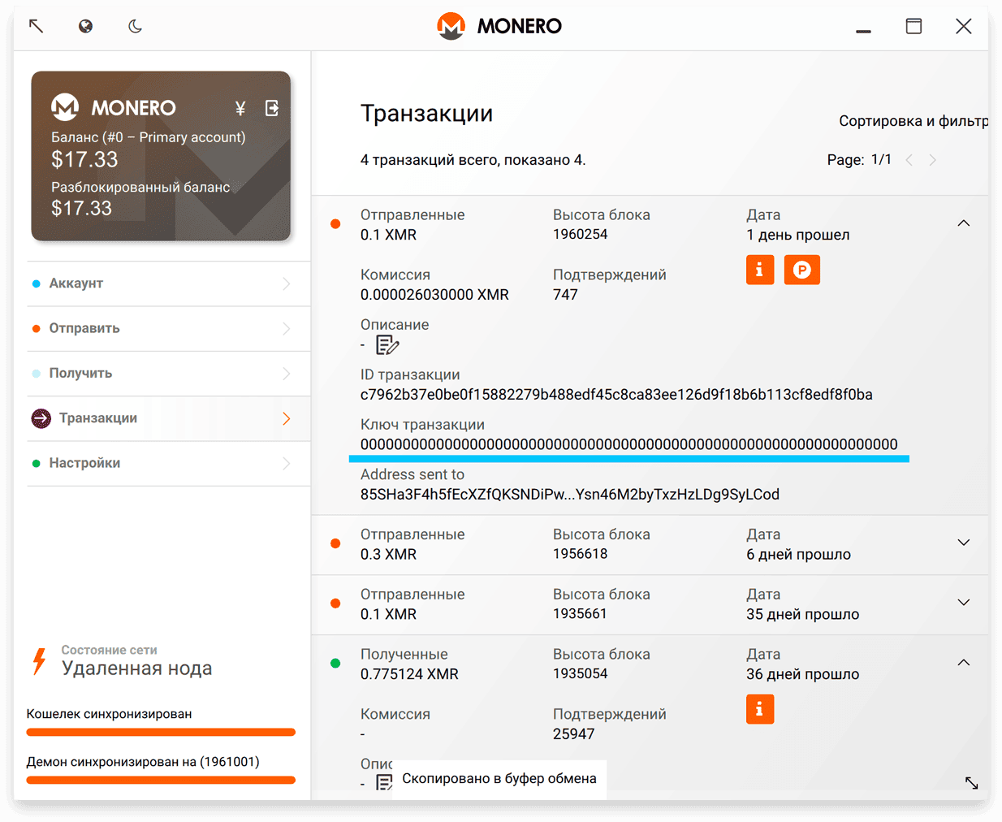
Task: Expand the 0.1 XMR transaction at block 1935661
Action: tap(963, 603)
